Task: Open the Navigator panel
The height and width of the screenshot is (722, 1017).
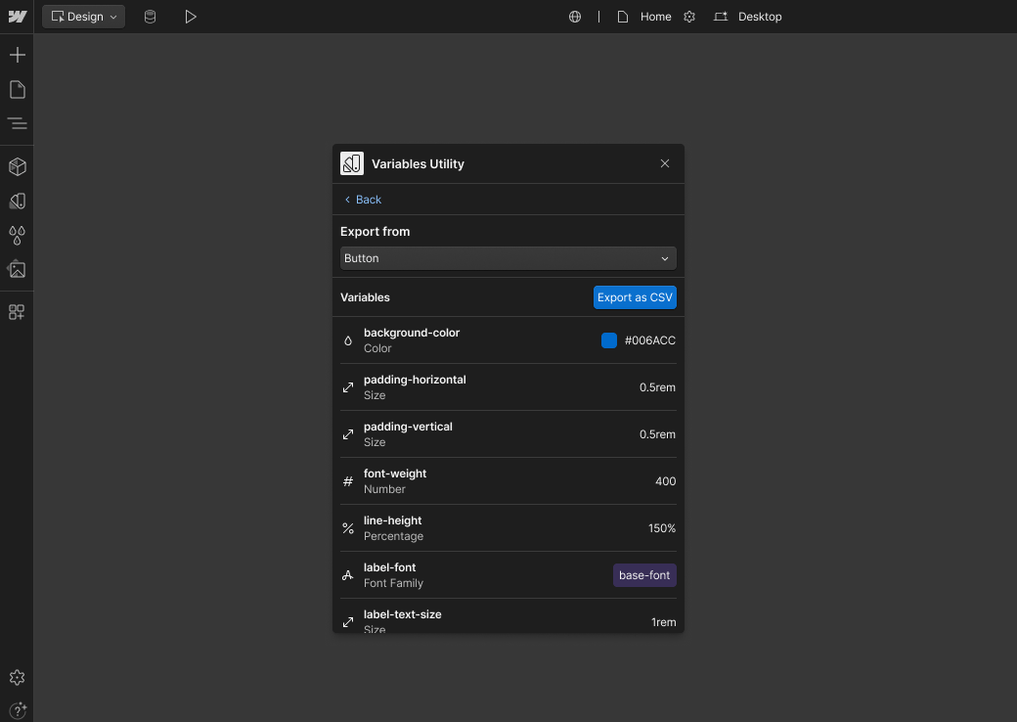Action: [18, 123]
